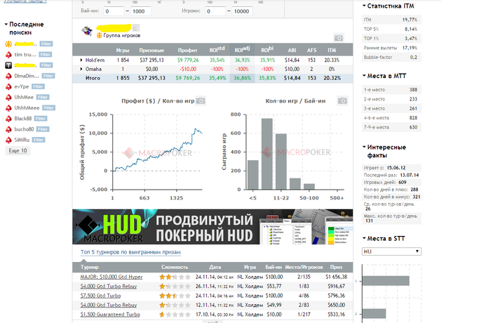Collapse the Интересные факты section

pos(364,147)
